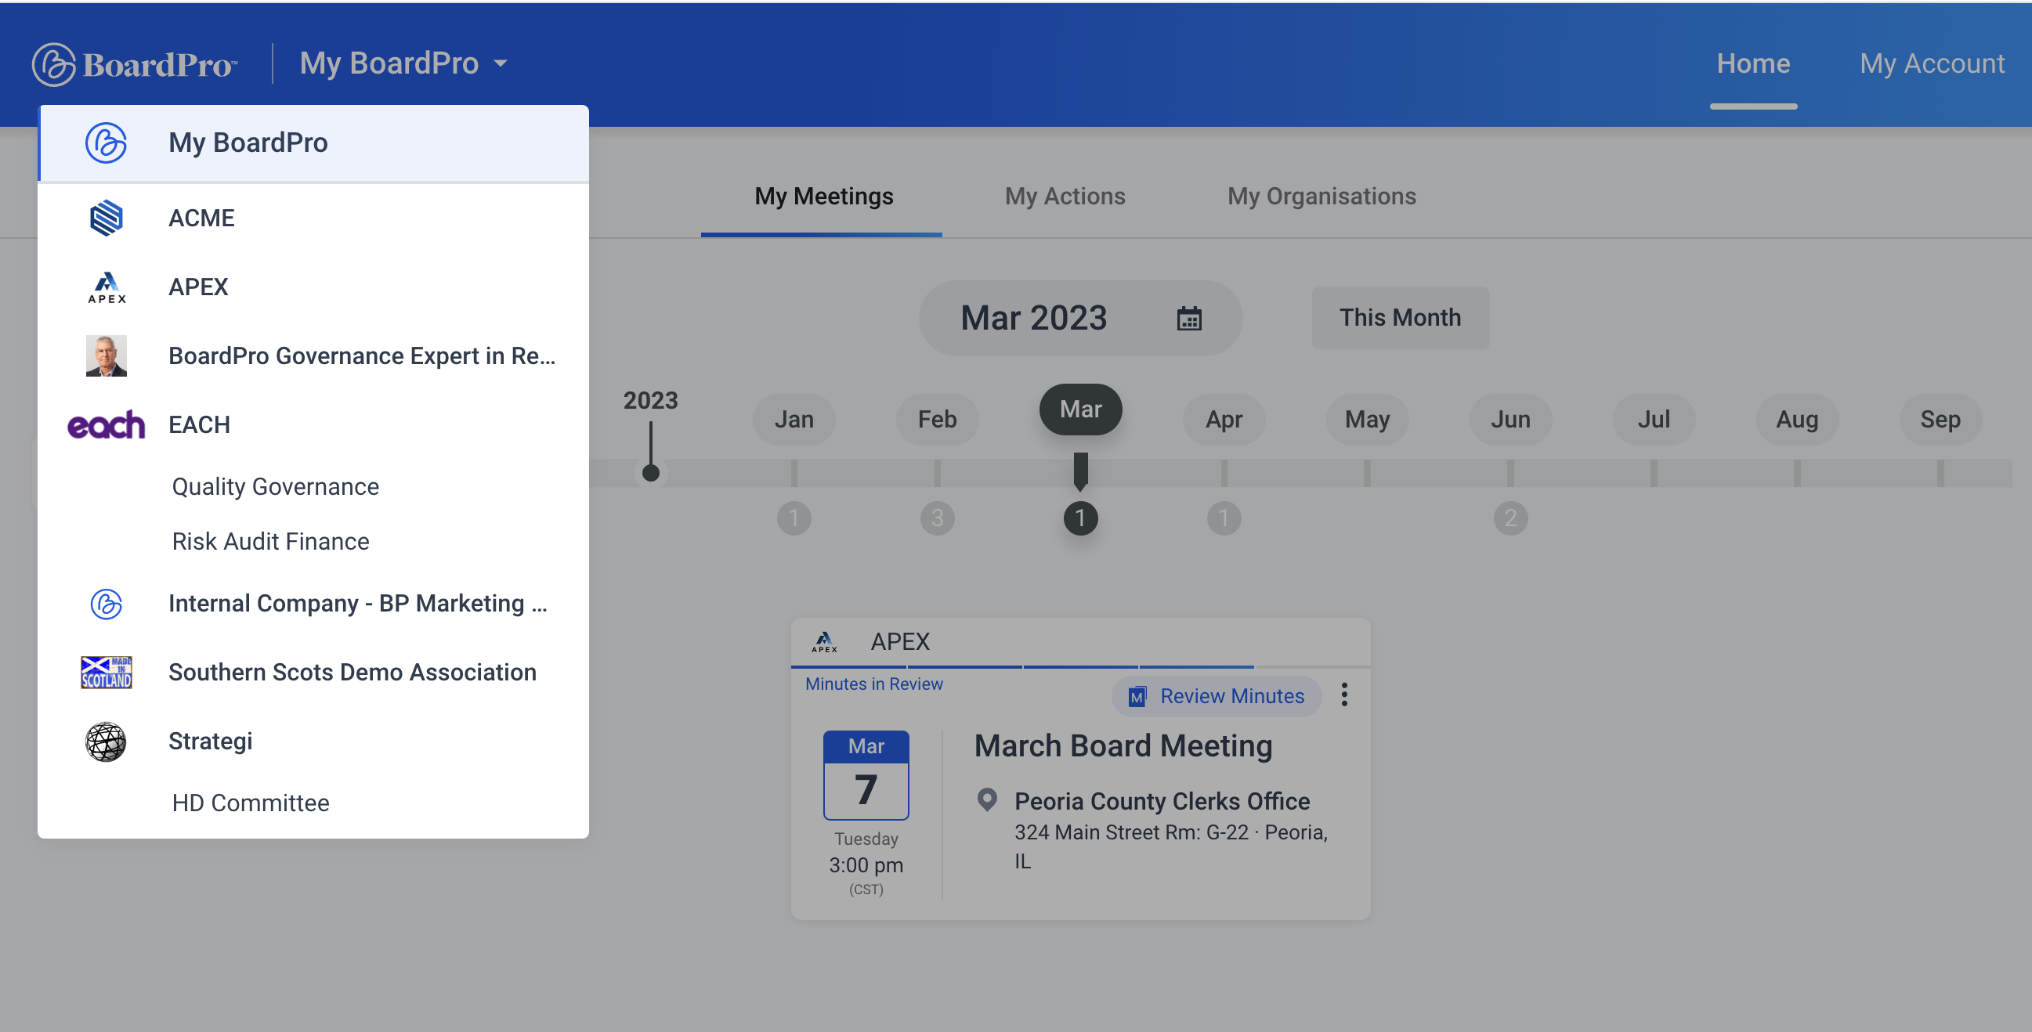The image size is (2032, 1032).
Task: Click the Review Minutes button
Action: 1217,696
